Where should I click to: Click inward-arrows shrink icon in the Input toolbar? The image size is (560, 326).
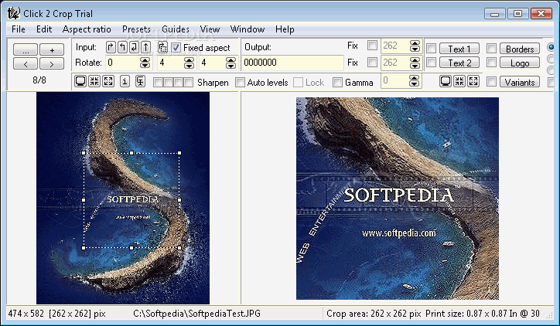click(94, 81)
